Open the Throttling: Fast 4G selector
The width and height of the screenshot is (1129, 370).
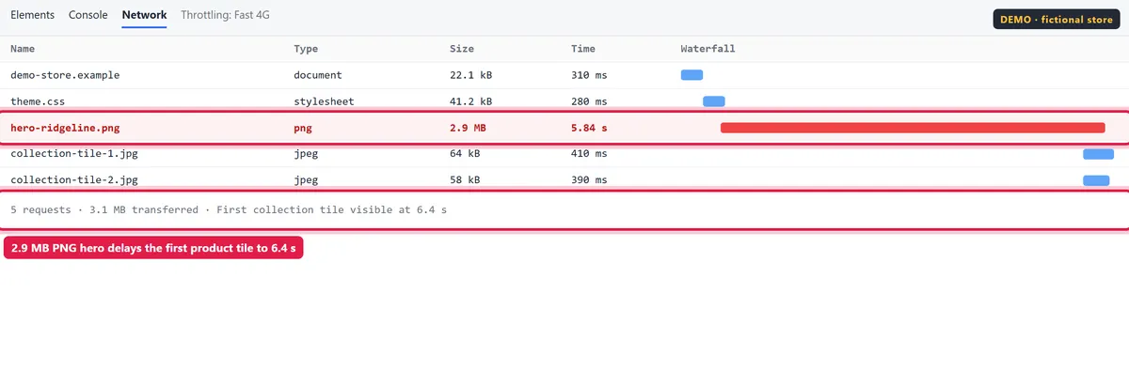point(226,15)
